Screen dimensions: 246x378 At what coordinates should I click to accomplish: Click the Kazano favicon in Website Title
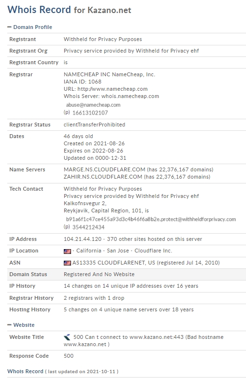pyautogui.click(x=67, y=337)
